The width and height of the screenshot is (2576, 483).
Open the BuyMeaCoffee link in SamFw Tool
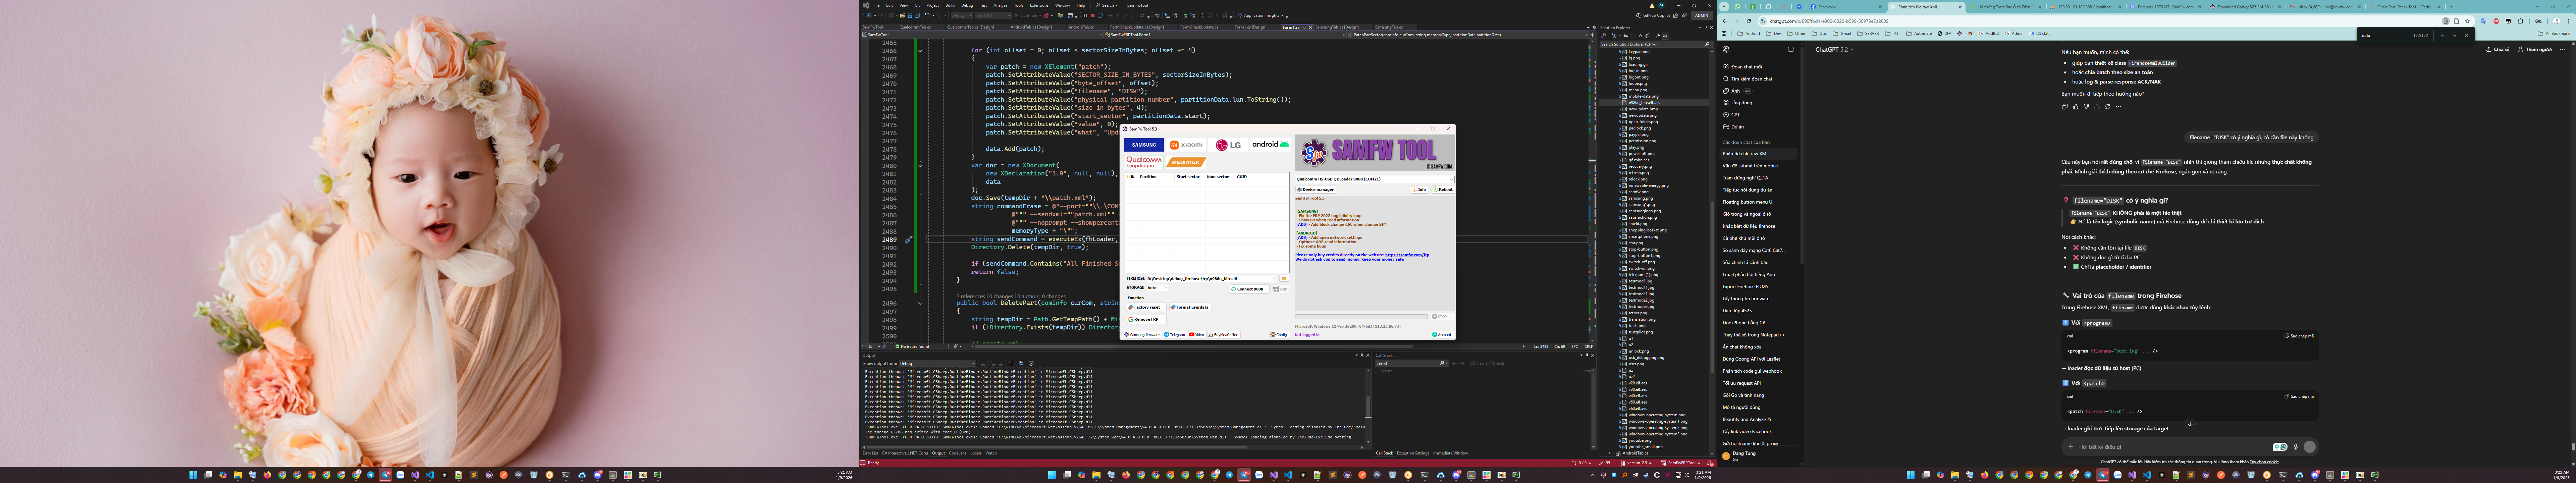click(1224, 335)
